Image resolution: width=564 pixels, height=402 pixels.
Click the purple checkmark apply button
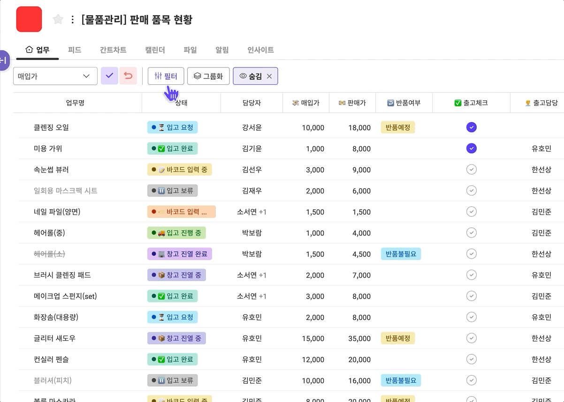pos(109,76)
